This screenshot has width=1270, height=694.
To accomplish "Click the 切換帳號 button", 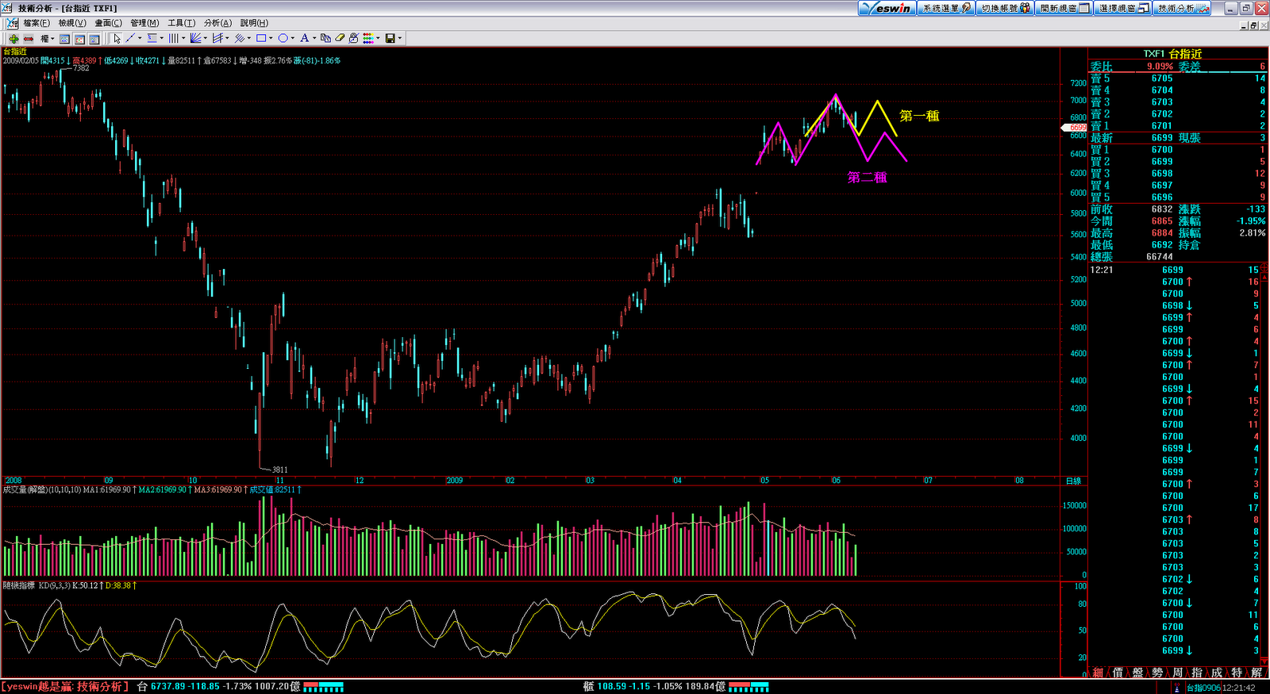I will click(x=1005, y=8).
